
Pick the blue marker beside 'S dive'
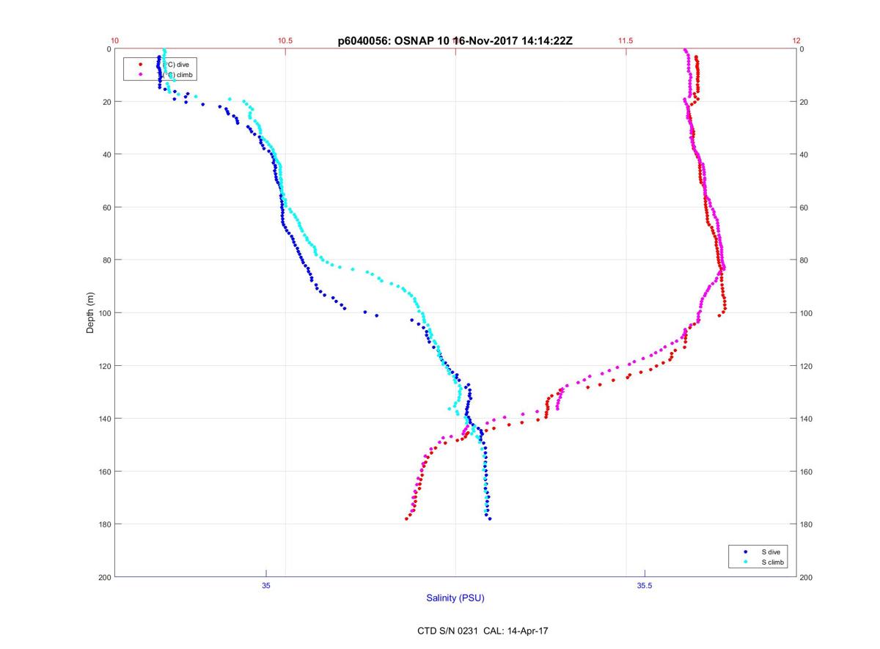(746, 551)
